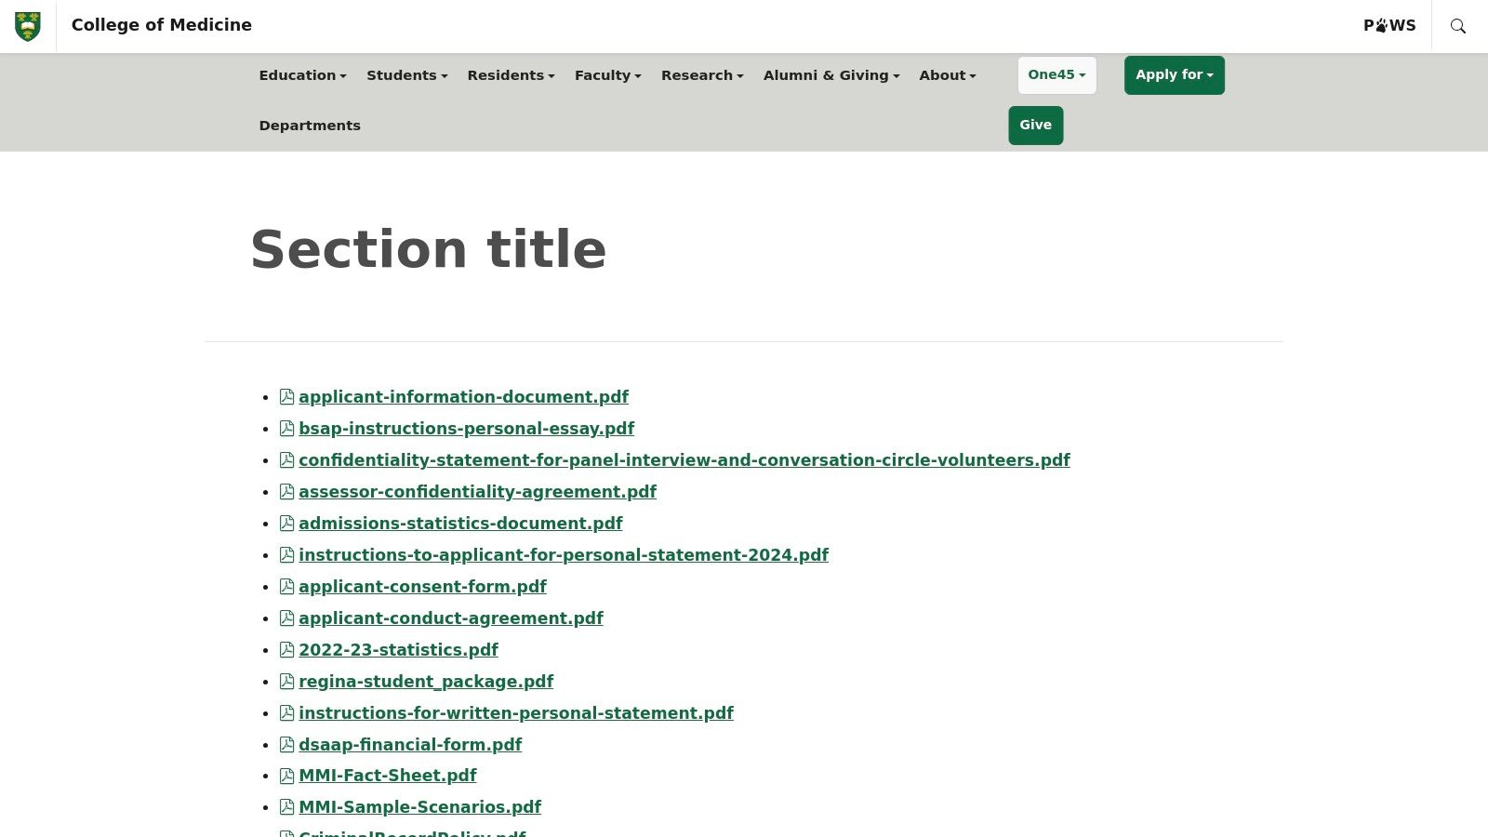The height and width of the screenshot is (837, 1488).
Task: Expand the Education dropdown
Action: click(x=302, y=75)
